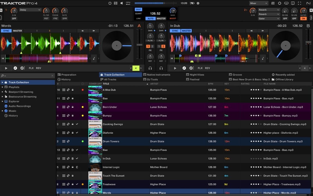This screenshot has height=196, width=313.
Task: Open the DJ Tools favorite playlist
Action: coord(151,79)
